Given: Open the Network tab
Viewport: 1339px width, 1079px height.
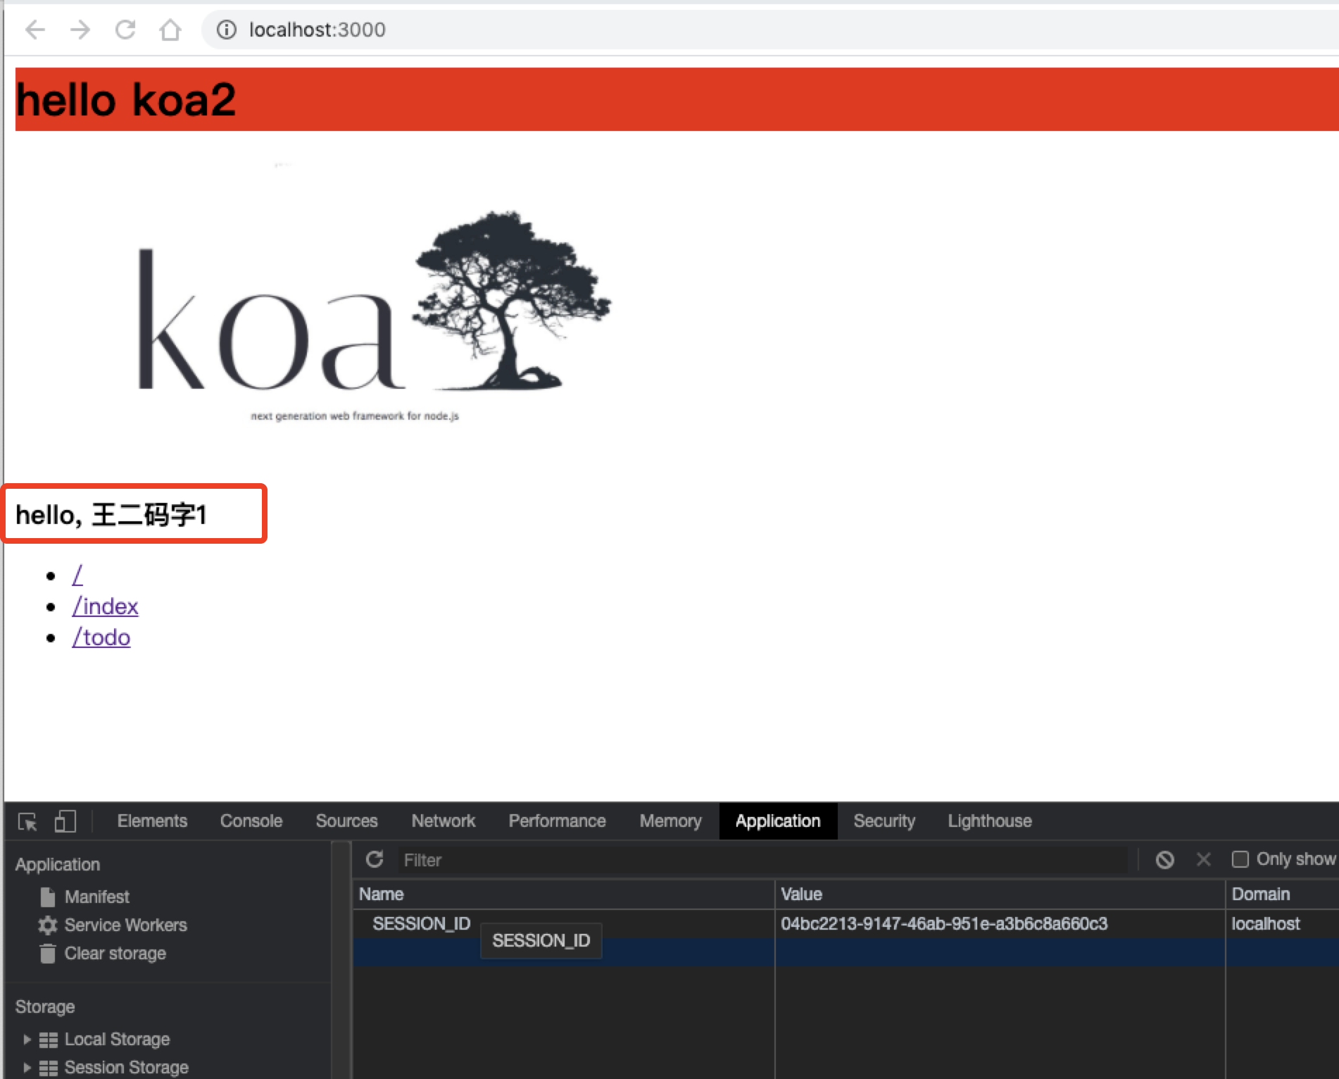Looking at the screenshot, I should 444,821.
